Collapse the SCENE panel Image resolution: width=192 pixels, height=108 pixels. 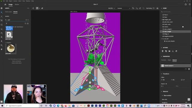[x=161, y=8]
